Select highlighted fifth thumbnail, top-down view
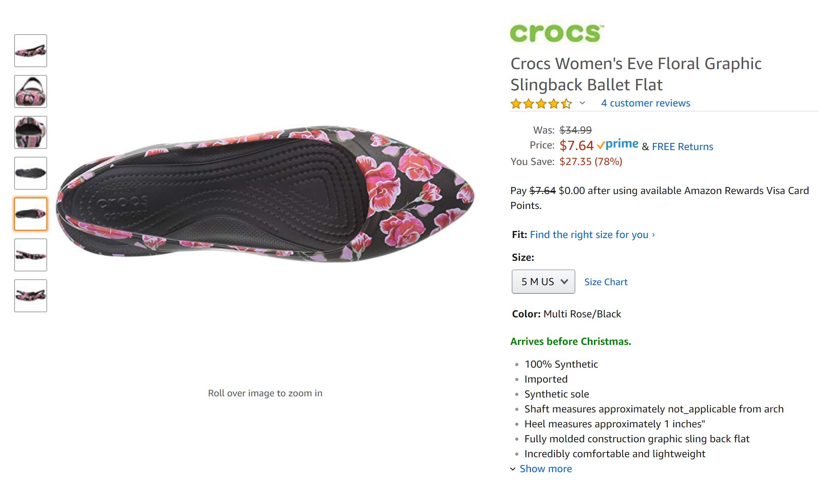The width and height of the screenshot is (819, 480). (31, 214)
